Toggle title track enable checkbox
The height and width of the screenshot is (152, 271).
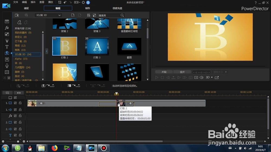pos(15,135)
